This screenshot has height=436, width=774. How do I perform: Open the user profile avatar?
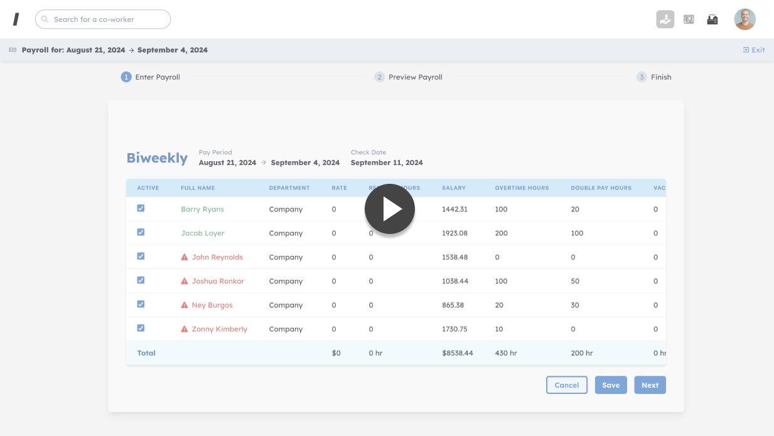click(x=744, y=19)
